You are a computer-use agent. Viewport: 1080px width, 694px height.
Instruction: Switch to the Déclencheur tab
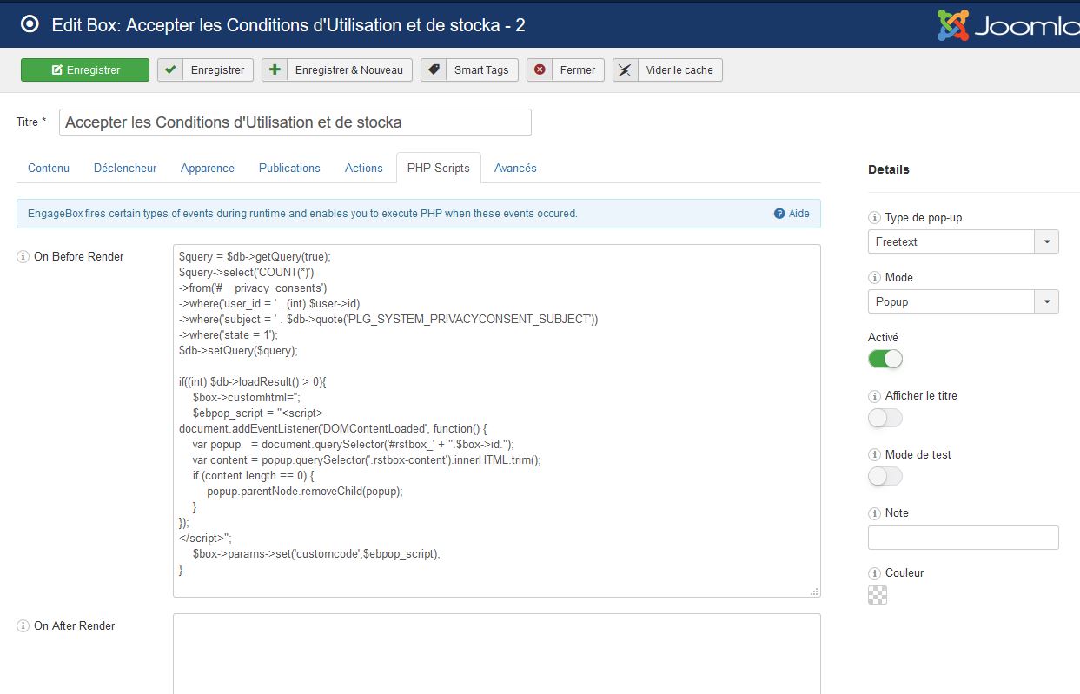[125, 168]
